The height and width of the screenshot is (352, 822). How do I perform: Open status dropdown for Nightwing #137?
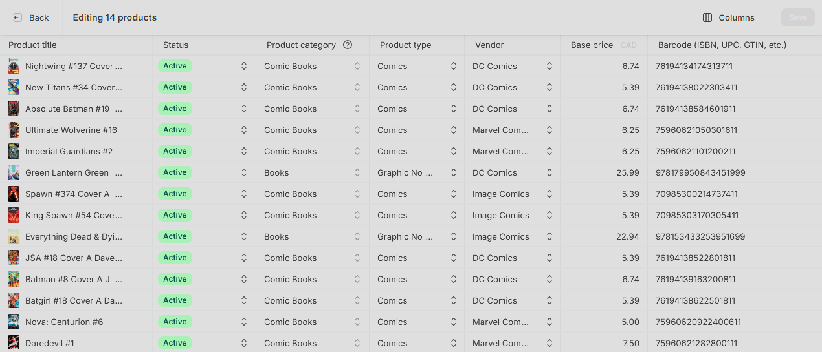click(x=244, y=66)
